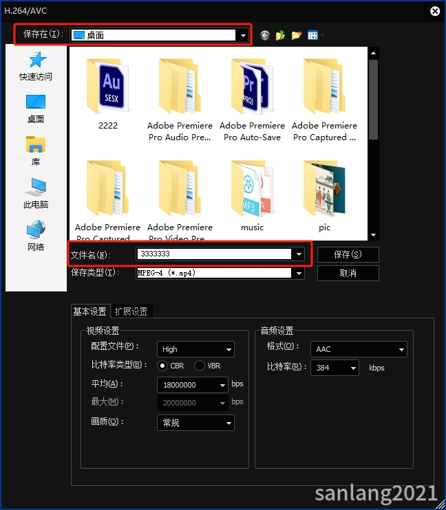446x510 pixels.
Task: Create a new folder
Action: click(x=297, y=35)
